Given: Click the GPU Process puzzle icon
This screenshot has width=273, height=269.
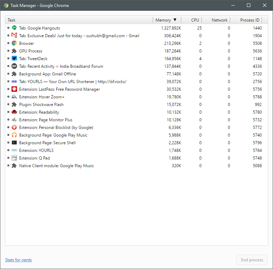Looking at the screenshot, I should coord(14,51).
